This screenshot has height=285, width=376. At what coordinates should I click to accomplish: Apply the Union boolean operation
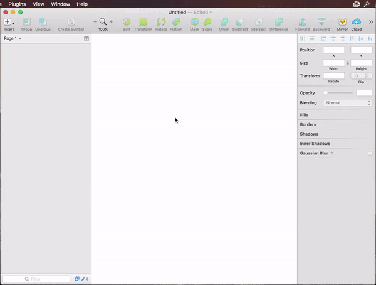coord(224,22)
